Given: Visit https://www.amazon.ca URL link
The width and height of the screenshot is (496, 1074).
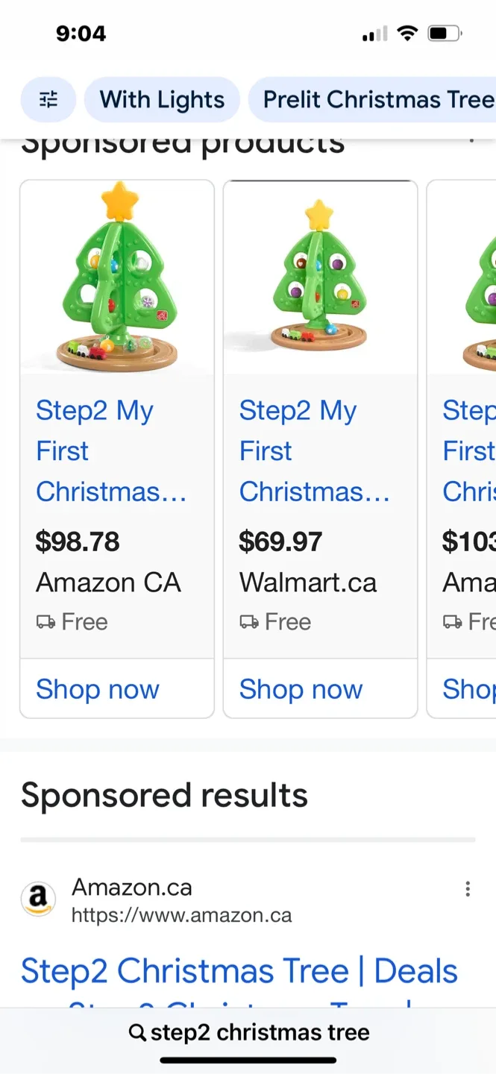Looking at the screenshot, I should (181, 914).
